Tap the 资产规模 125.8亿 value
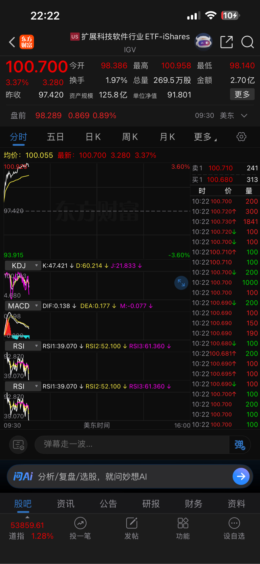Screen dimensions: 260x564 pos(113,95)
